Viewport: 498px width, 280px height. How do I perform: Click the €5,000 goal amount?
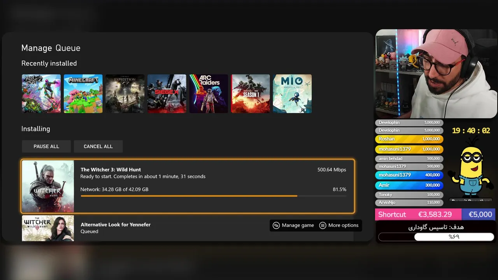[480, 214]
